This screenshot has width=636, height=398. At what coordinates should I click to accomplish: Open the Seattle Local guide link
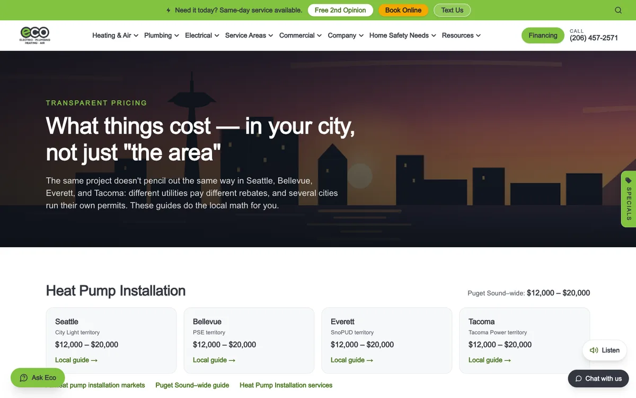coord(76,360)
